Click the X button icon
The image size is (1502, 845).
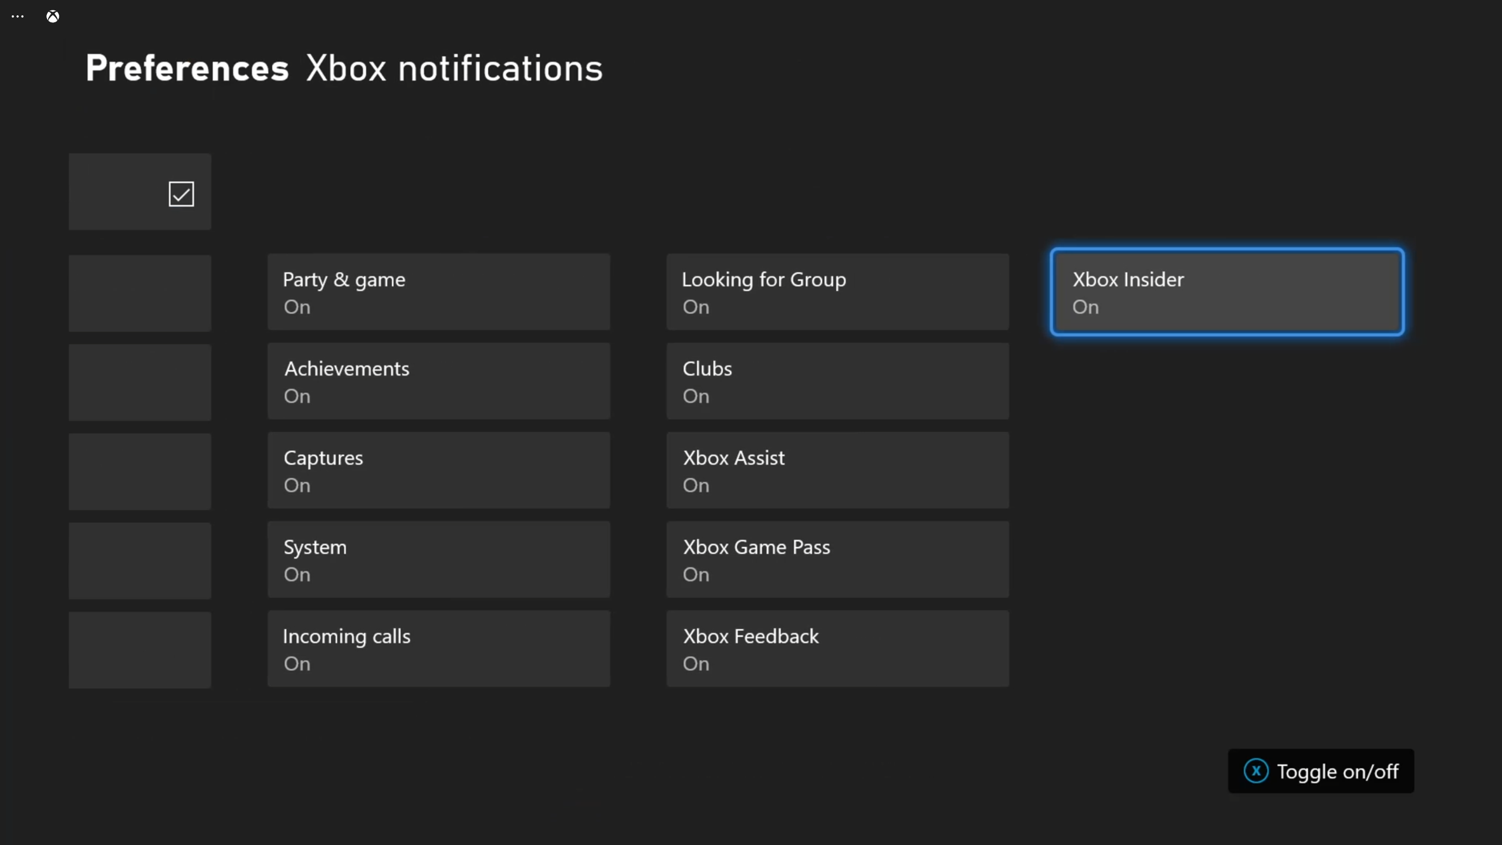pos(1256,771)
